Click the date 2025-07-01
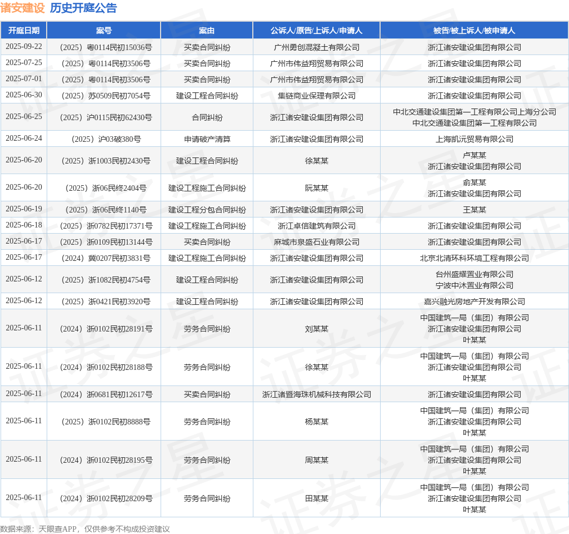Viewport: 569px width, 534px height. 24,79
